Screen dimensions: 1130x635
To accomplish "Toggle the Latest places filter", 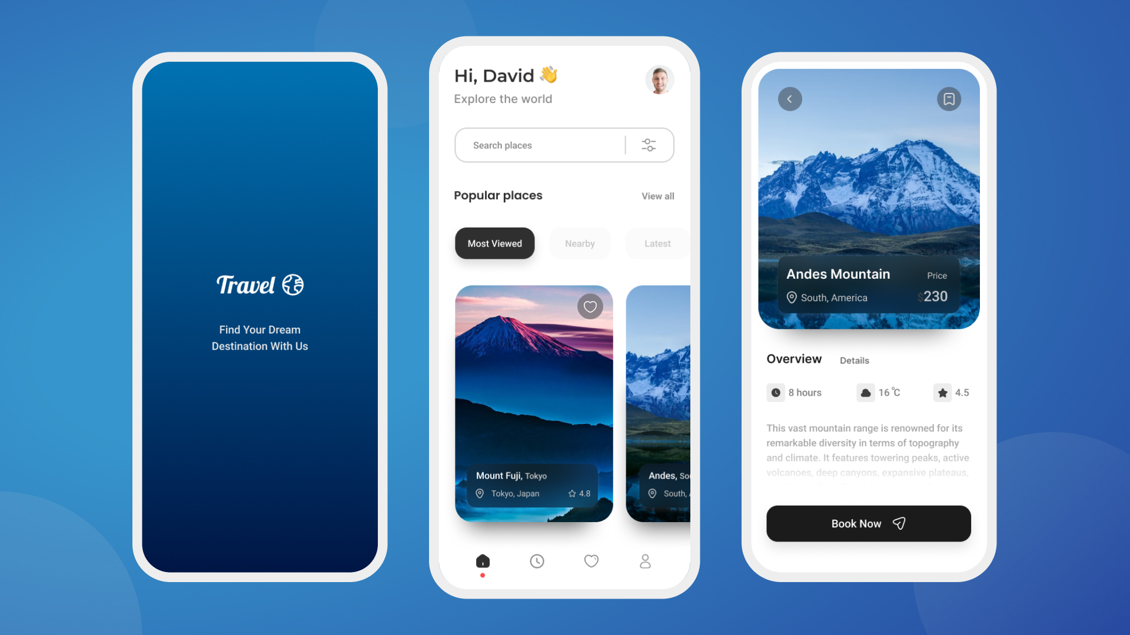I will (657, 243).
